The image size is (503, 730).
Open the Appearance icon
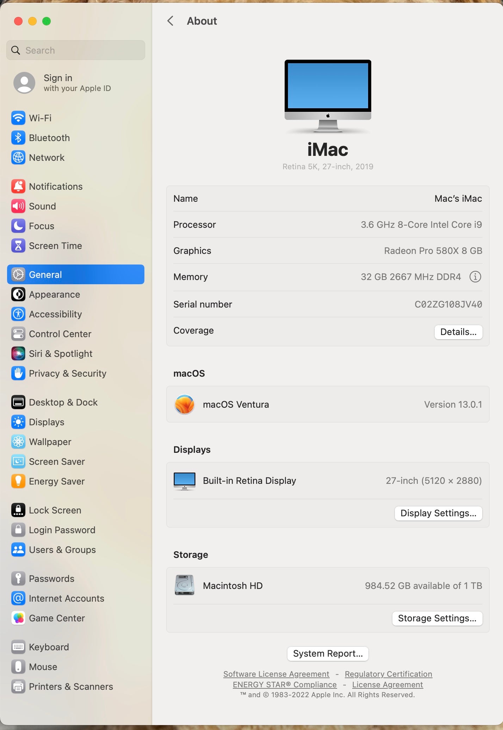click(x=18, y=294)
